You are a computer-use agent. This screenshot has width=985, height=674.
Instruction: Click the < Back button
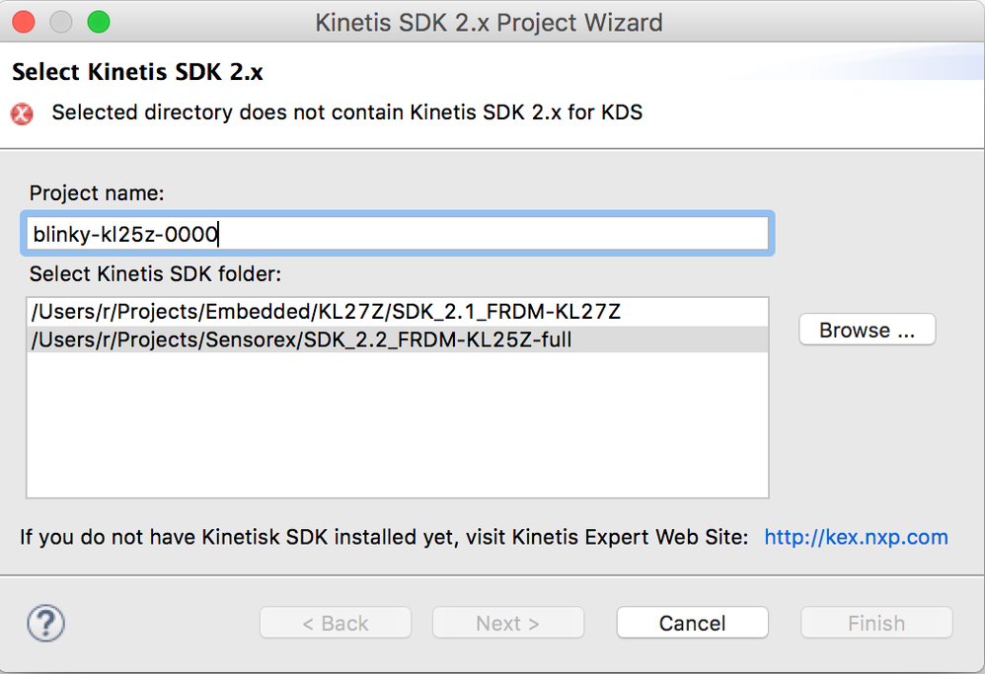[336, 623]
